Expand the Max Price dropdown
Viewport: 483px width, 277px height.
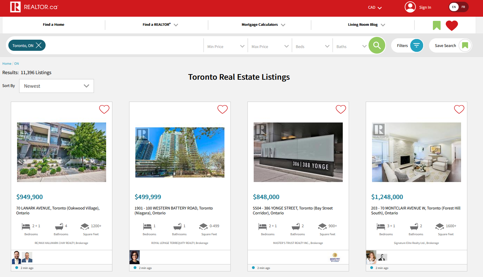tap(270, 46)
